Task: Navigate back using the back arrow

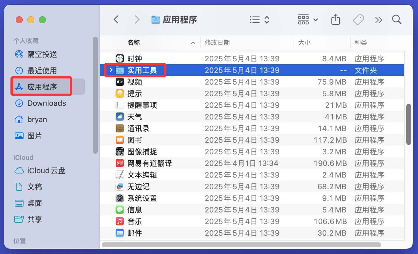Action: pos(116,19)
